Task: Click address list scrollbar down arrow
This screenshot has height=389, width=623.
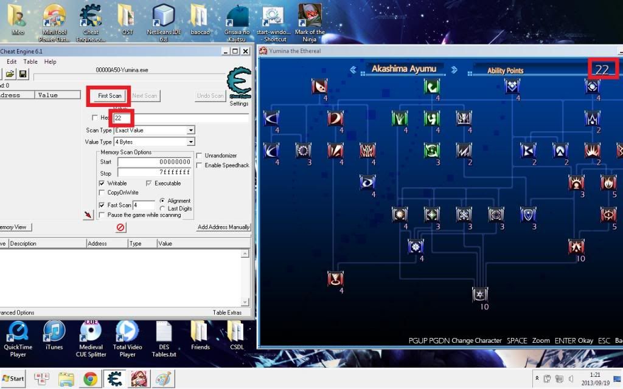Action: pos(245,302)
